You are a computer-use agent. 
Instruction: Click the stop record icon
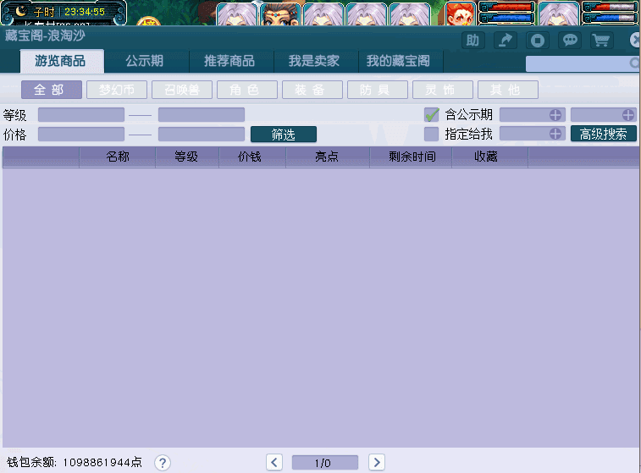[537, 41]
